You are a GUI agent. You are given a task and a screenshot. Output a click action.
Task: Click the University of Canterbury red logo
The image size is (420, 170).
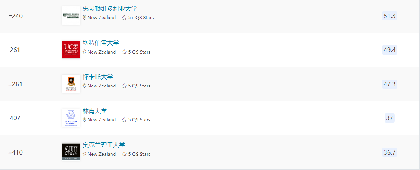[x=71, y=49]
